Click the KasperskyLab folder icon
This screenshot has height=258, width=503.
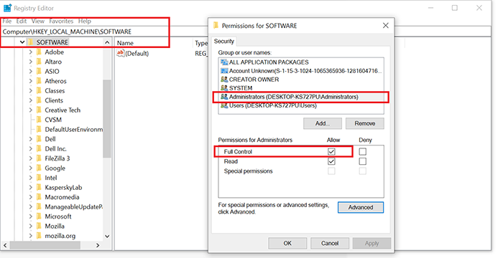39,187
